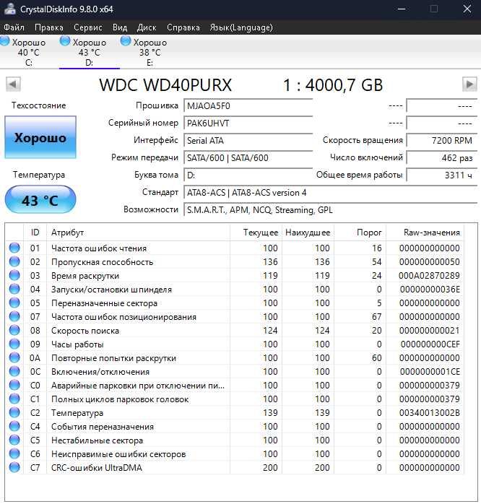Select Полных циклов парковок головок text
Screen dimensions: 481x504
(x=120, y=399)
